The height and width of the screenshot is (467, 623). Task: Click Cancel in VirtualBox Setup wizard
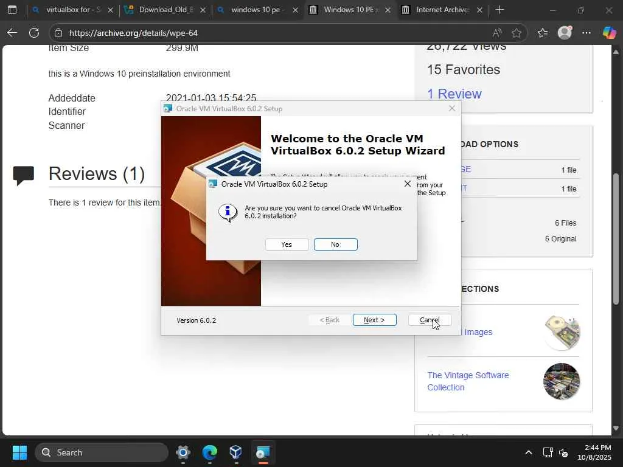tap(430, 320)
